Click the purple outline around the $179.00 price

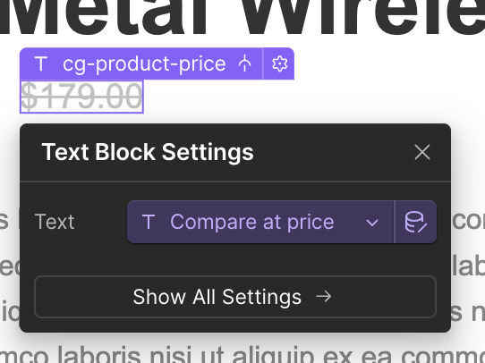point(81,113)
